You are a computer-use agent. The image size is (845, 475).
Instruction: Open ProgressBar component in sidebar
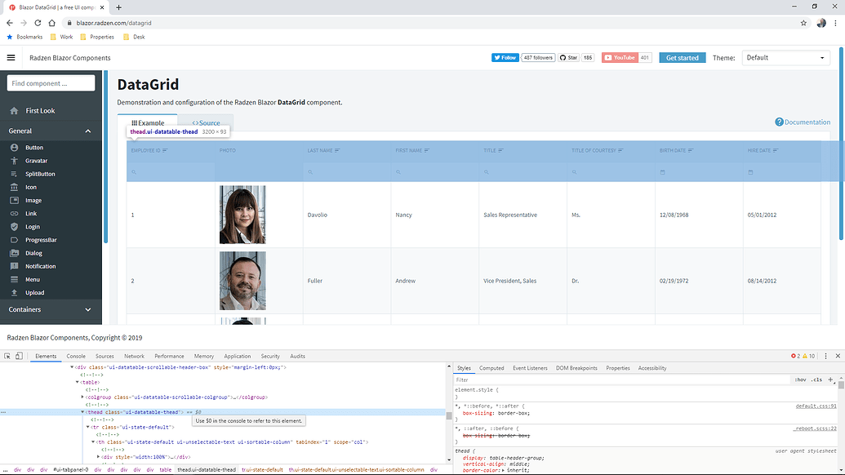pyautogui.click(x=41, y=240)
